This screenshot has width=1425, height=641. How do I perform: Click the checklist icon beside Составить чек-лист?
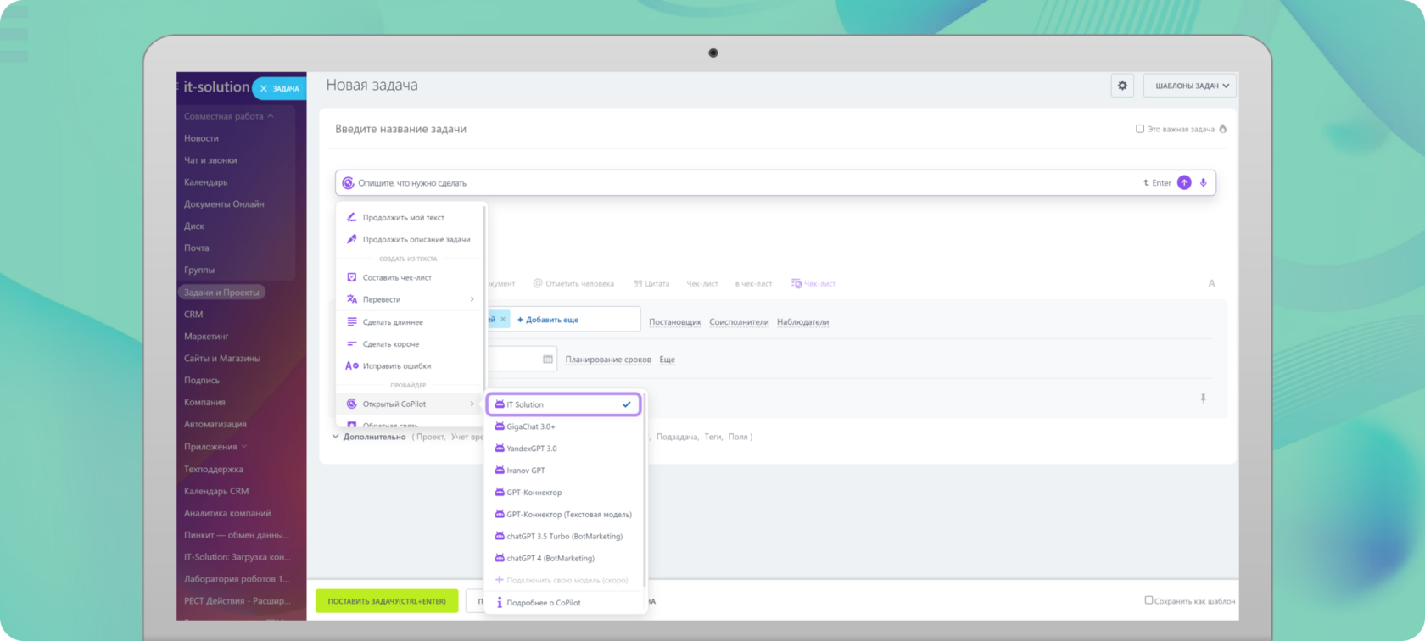click(x=352, y=278)
